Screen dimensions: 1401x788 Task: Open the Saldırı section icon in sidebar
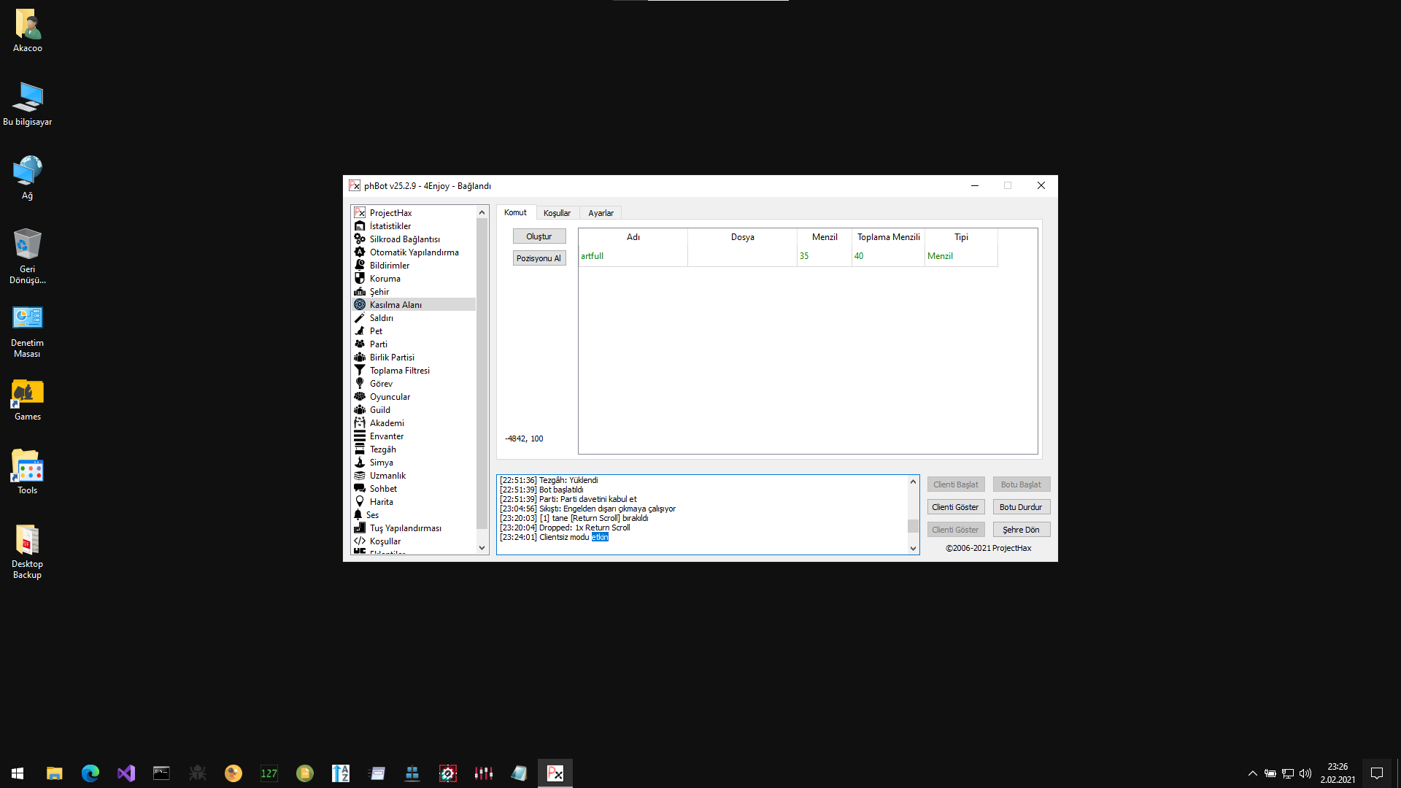pyautogui.click(x=359, y=318)
